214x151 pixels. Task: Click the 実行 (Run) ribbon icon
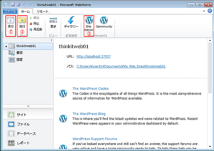(x=11, y=22)
